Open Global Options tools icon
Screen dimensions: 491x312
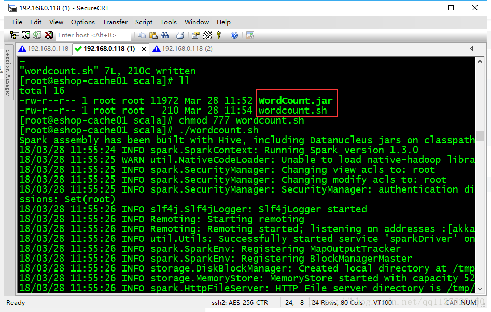click(x=207, y=35)
